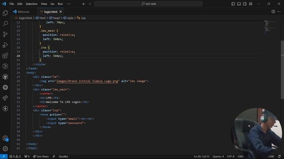The image size is (284, 159).
Task: Open the Explorer view in activity bar
Action: (x=5, y=13)
